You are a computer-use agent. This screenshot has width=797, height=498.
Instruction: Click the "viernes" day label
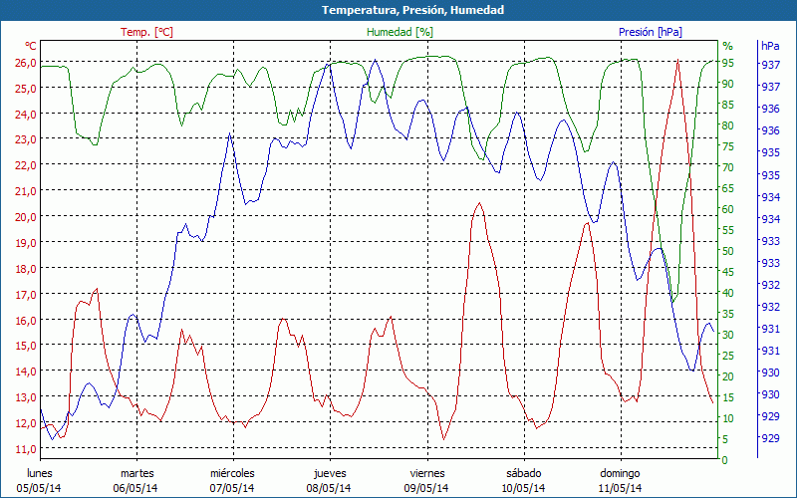(426, 473)
